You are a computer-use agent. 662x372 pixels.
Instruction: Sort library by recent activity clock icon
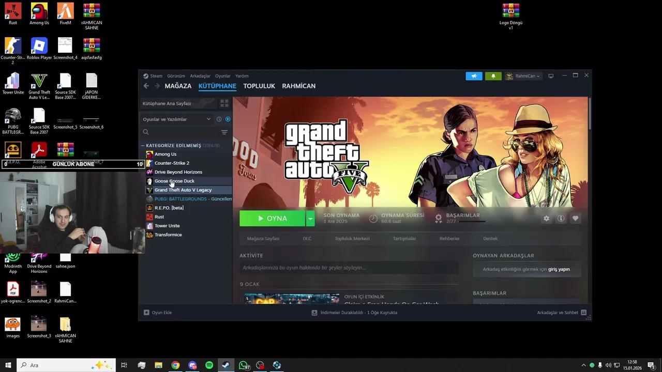point(219,119)
